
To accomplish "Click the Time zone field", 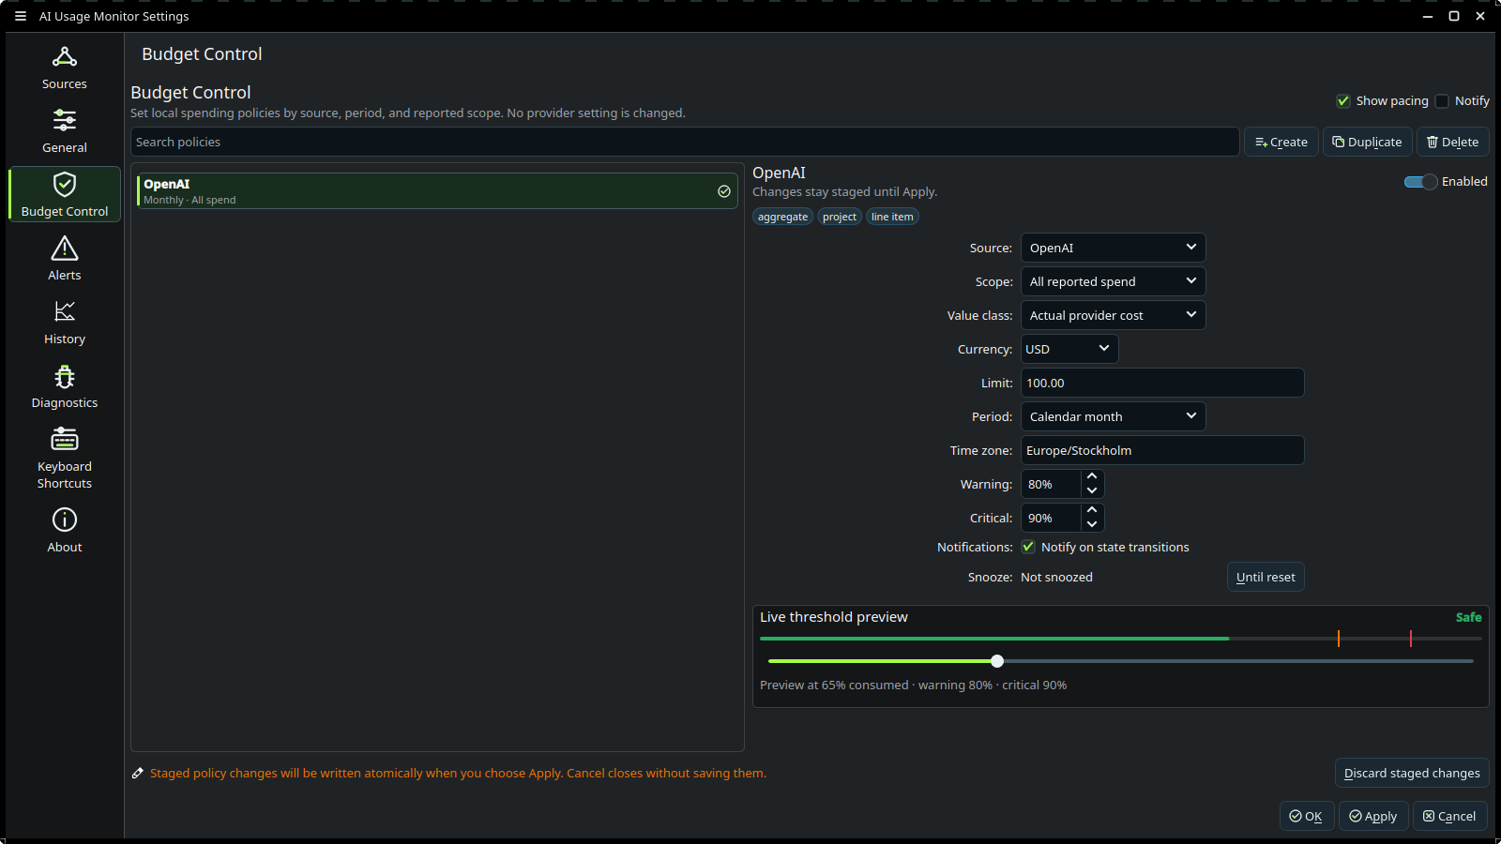I will [x=1162, y=450].
